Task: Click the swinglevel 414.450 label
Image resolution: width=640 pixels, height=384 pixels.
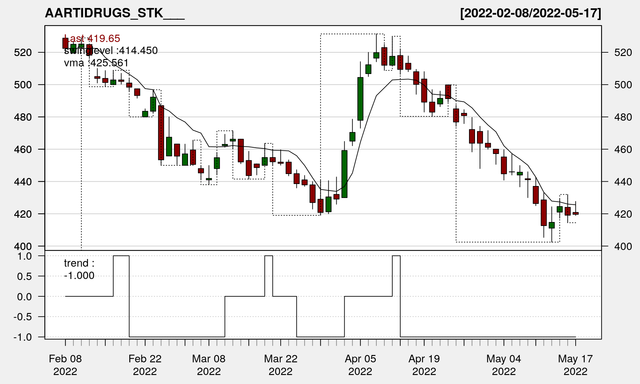Action: (111, 50)
